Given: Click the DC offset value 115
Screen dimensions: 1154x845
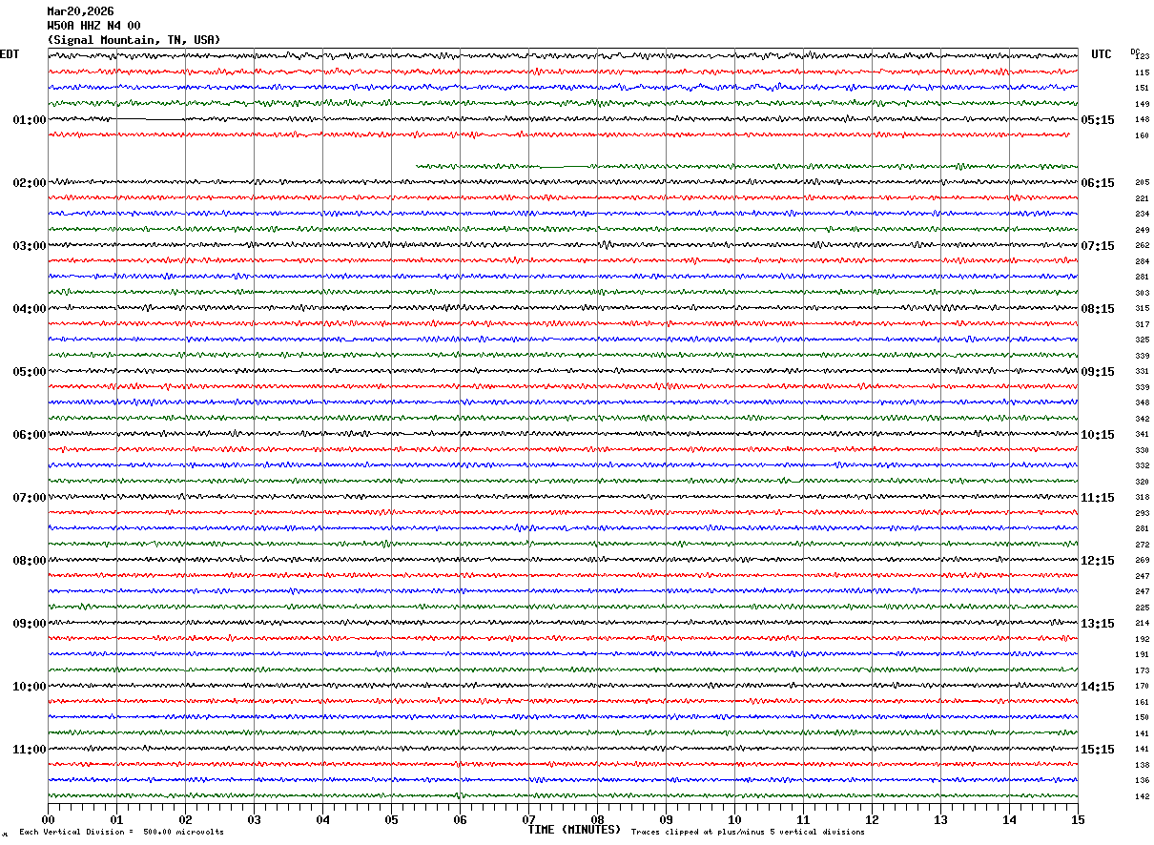Looking at the screenshot, I should tap(1142, 72).
